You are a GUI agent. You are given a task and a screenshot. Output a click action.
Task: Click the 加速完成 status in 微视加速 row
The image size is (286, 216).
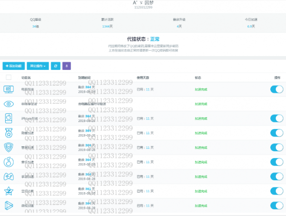(x=201, y=206)
